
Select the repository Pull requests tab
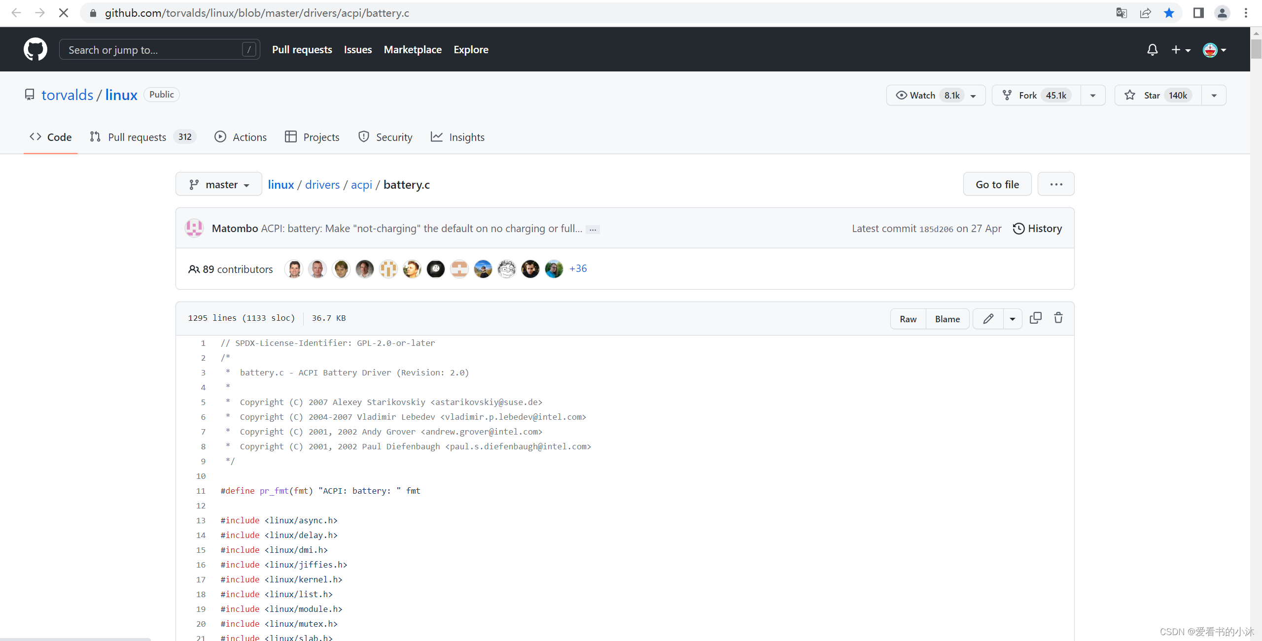click(x=142, y=137)
